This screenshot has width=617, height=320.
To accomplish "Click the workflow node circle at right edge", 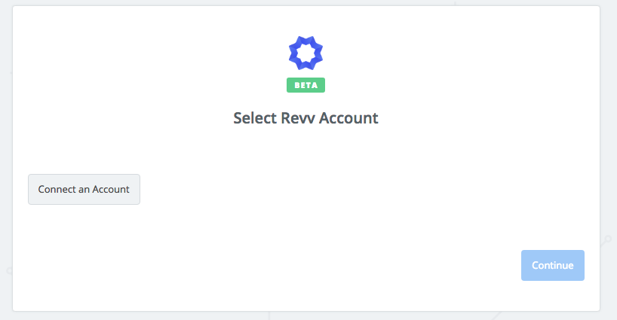I will [609, 239].
